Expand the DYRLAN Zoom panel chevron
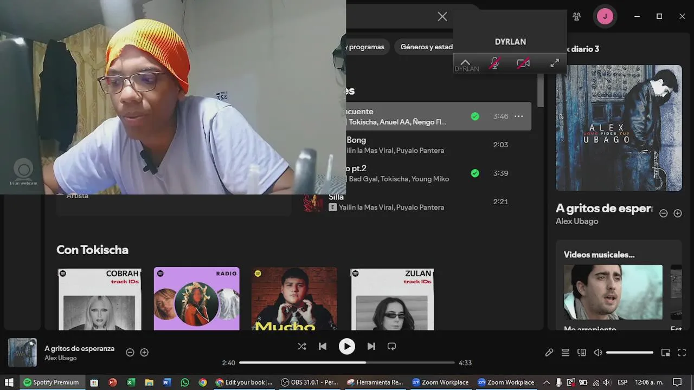The width and height of the screenshot is (694, 390). click(x=465, y=62)
